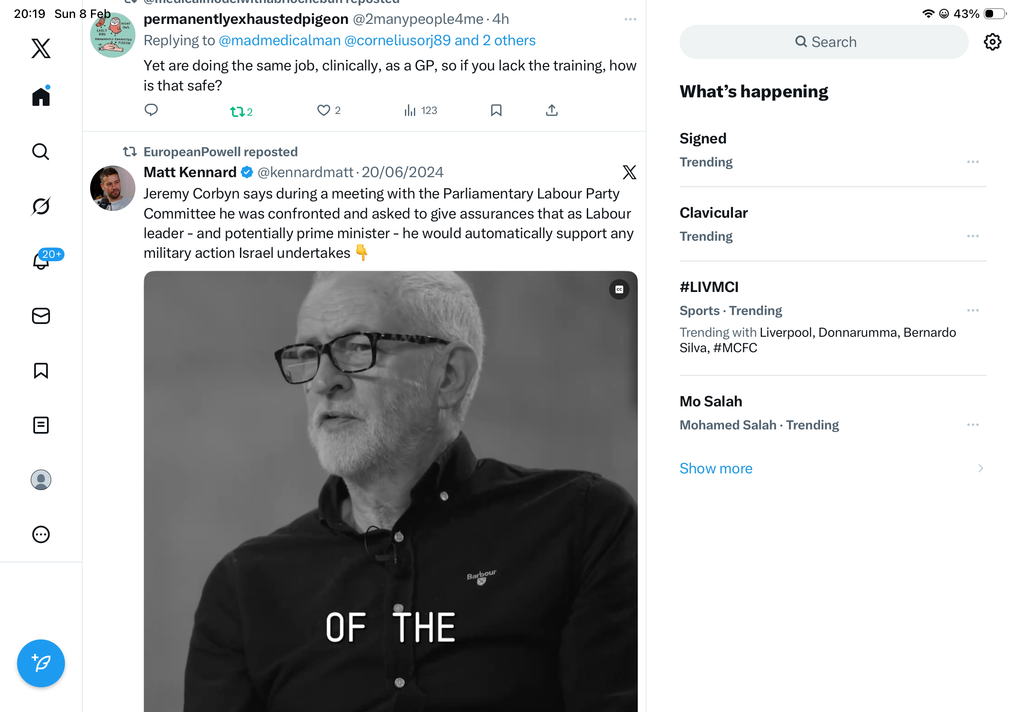Open the Grok icon in sidebar
The height and width of the screenshot is (712, 1020).
click(41, 206)
